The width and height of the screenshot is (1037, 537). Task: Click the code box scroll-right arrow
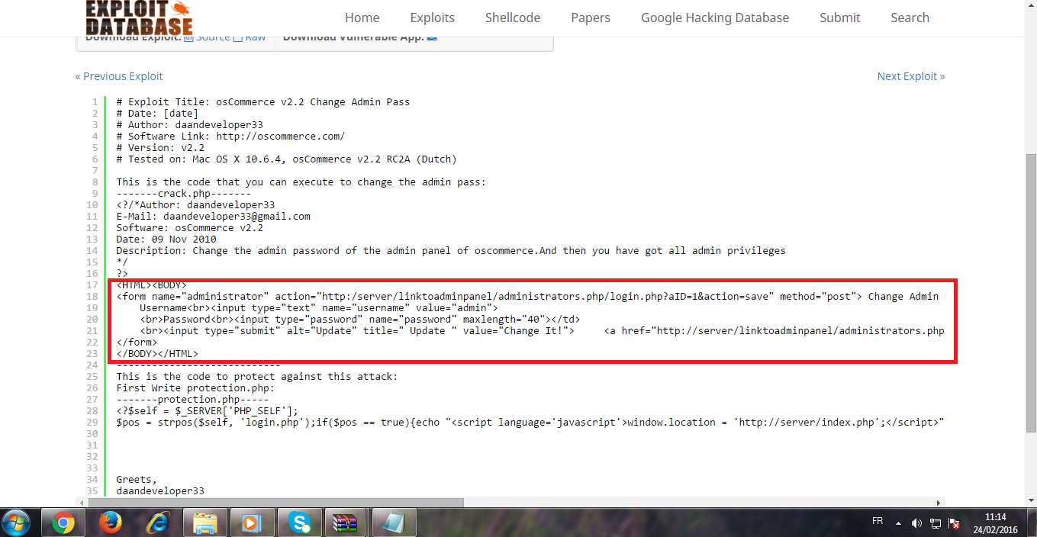940,503
